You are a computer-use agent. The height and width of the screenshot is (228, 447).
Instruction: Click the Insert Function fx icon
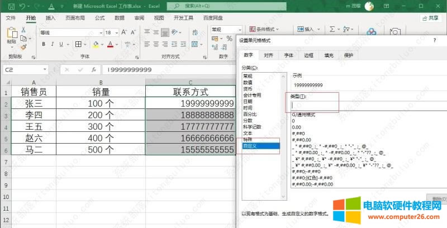(93, 70)
